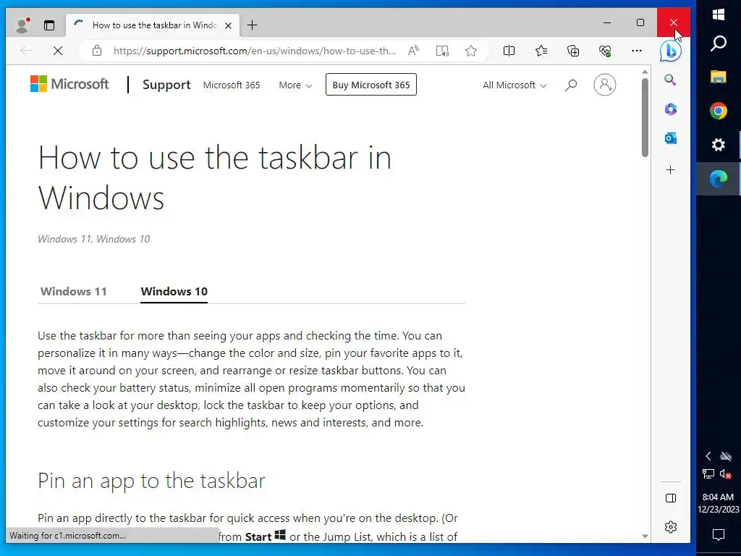Launch File Explorer from taskbar
Viewport: 741px width, 556px height.
coord(719,77)
